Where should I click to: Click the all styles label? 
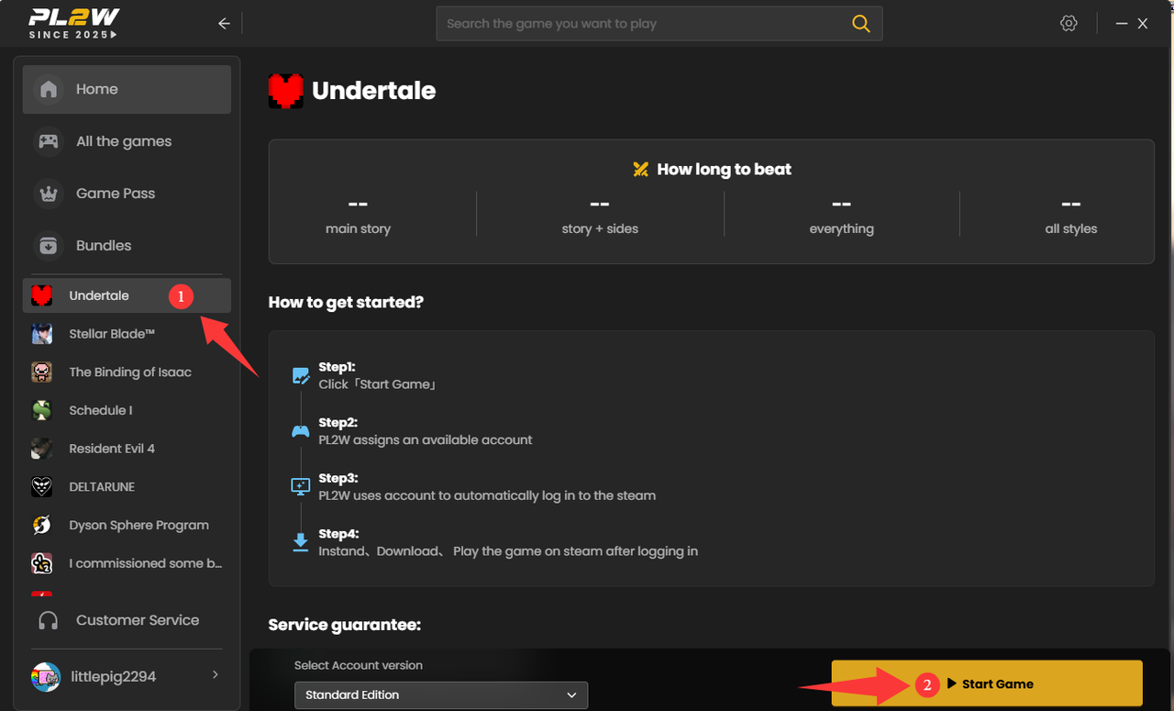(1070, 228)
